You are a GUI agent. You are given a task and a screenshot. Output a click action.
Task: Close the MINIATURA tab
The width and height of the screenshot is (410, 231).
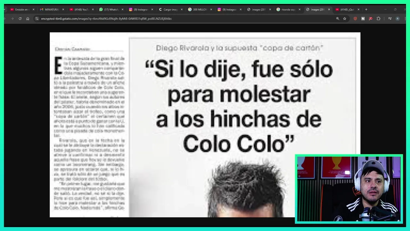click(63, 10)
